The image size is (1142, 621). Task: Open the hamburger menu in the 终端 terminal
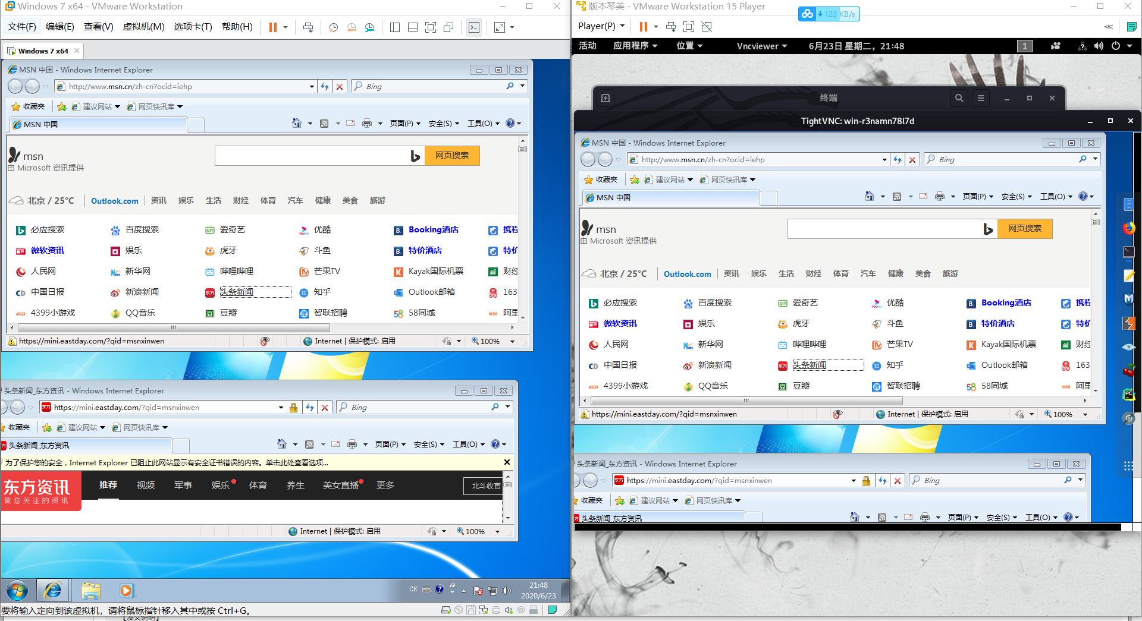point(981,98)
